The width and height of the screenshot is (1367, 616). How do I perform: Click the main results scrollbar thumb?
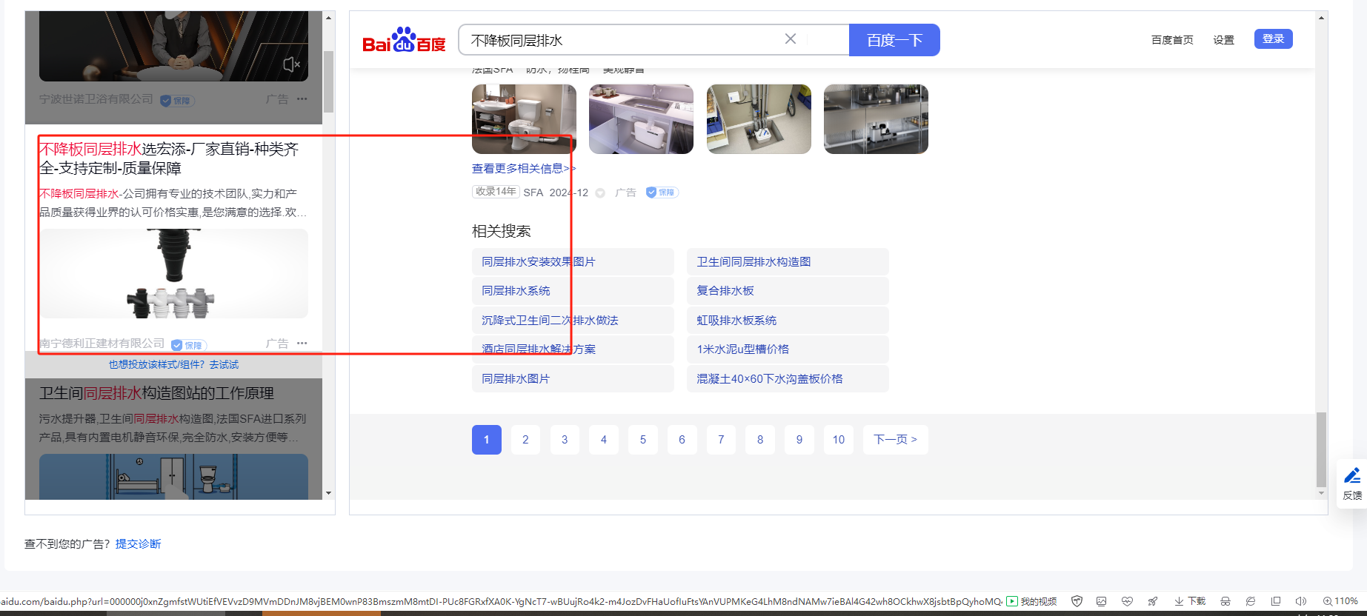tap(1321, 449)
